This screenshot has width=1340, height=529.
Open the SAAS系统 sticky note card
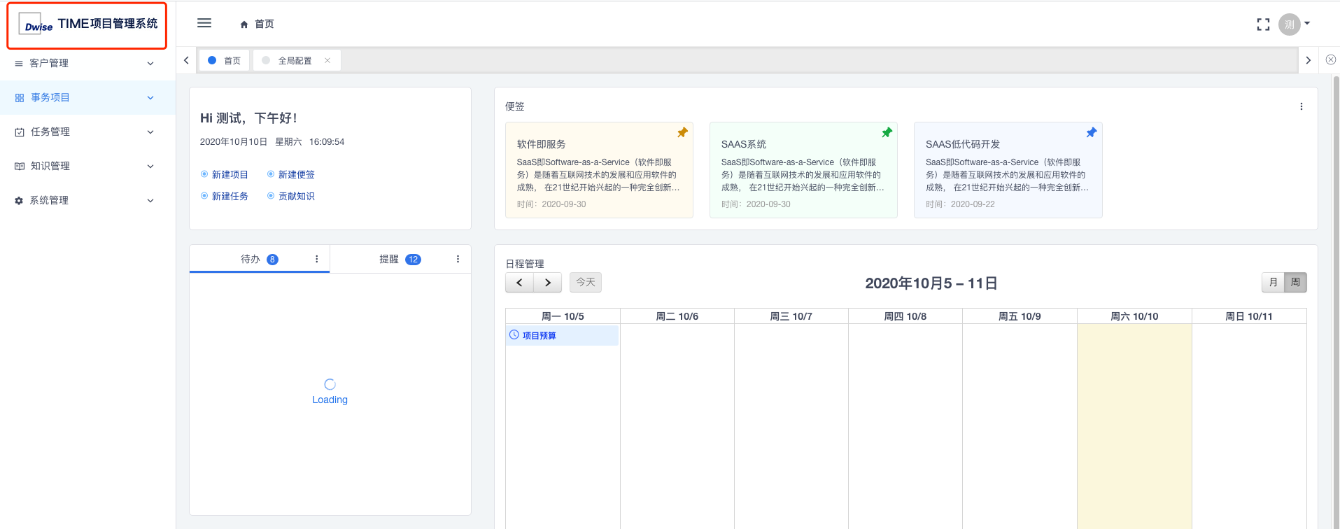coord(803,170)
